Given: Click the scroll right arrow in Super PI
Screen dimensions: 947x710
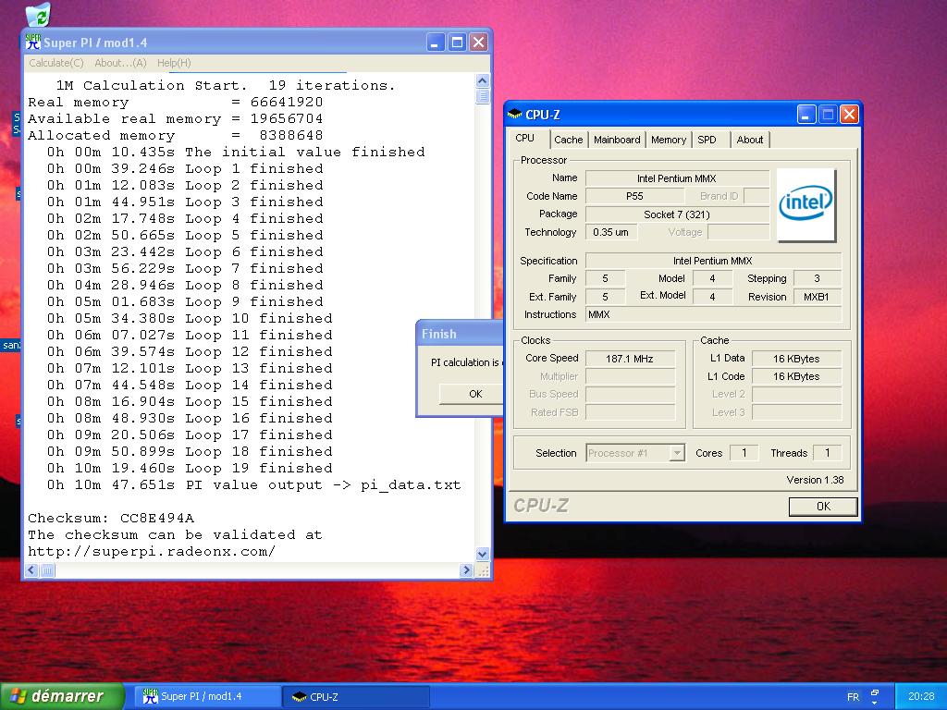Looking at the screenshot, I should [x=466, y=569].
